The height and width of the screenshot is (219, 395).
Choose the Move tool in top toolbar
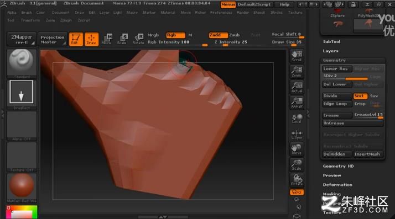[106, 39]
